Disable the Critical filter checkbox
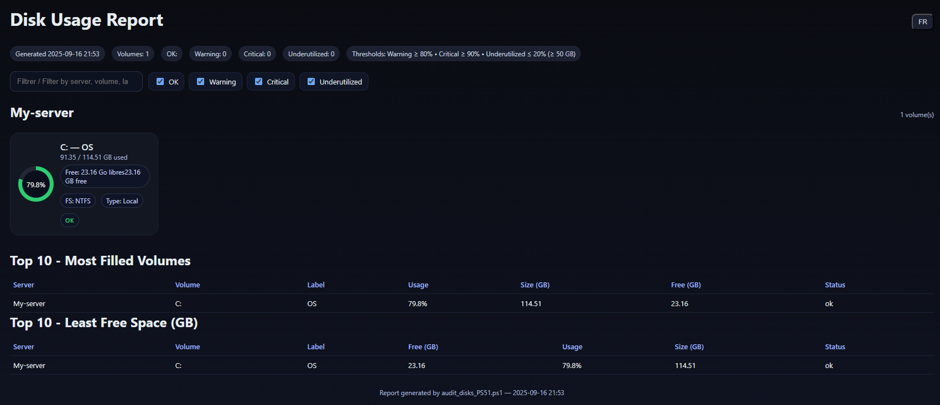940x405 pixels. click(x=258, y=82)
